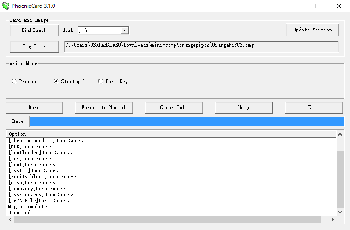Click the horizontal scrollbar thumb
This screenshot has width=350, height=230.
pos(168,219)
